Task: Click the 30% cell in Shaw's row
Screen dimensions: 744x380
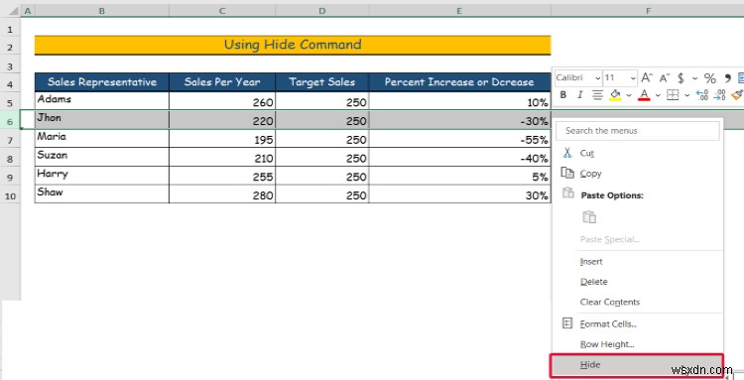Action: pos(459,193)
